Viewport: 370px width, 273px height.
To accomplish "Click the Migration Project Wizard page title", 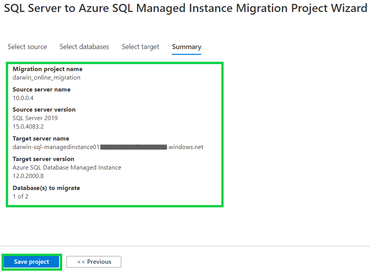I will click(x=186, y=8).
